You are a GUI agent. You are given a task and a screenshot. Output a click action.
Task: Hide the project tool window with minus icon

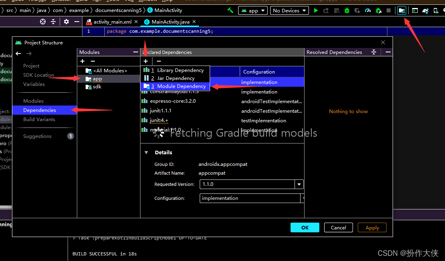tap(76, 22)
